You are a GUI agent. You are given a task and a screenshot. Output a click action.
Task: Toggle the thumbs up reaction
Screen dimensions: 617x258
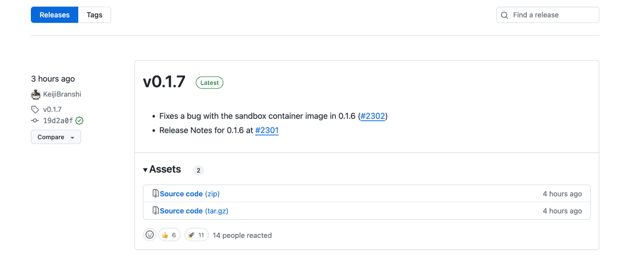(169, 235)
